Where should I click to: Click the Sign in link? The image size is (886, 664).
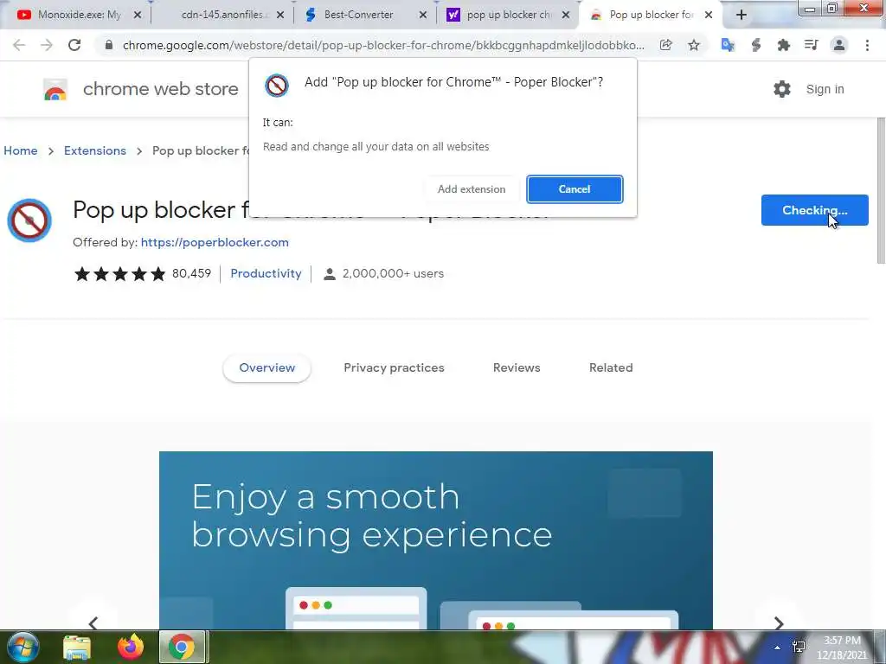(825, 89)
